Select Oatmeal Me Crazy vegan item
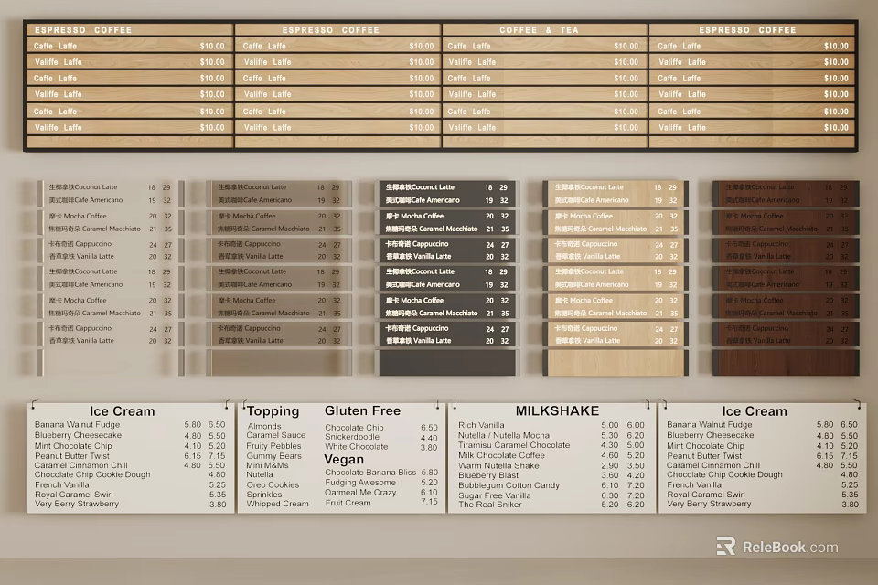Image resolution: width=878 pixels, height=585 pixels. [360, 493]
